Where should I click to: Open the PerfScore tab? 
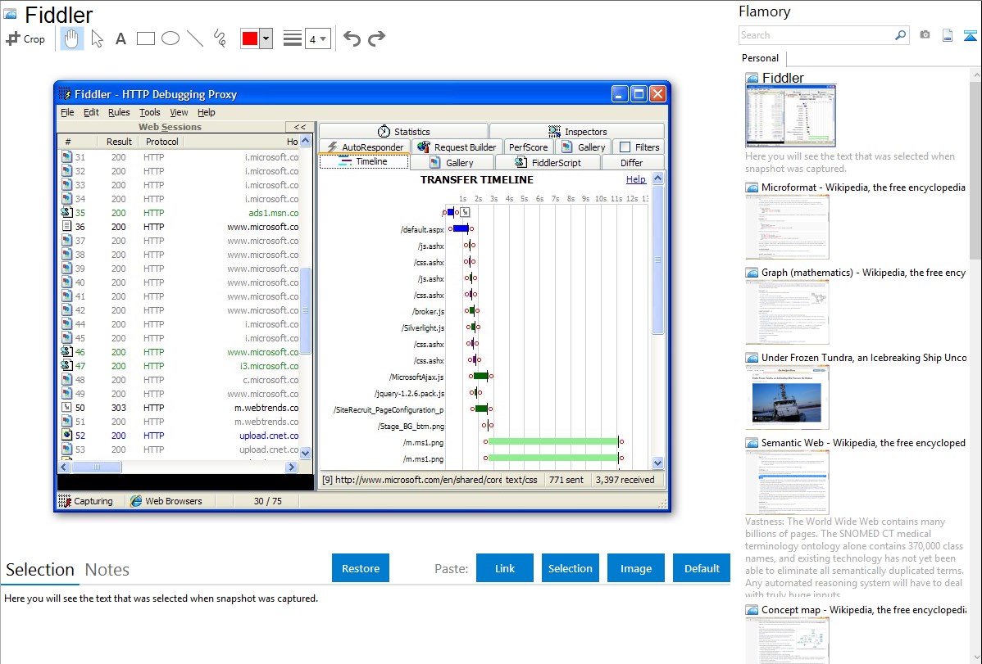[x=528, y=147]
